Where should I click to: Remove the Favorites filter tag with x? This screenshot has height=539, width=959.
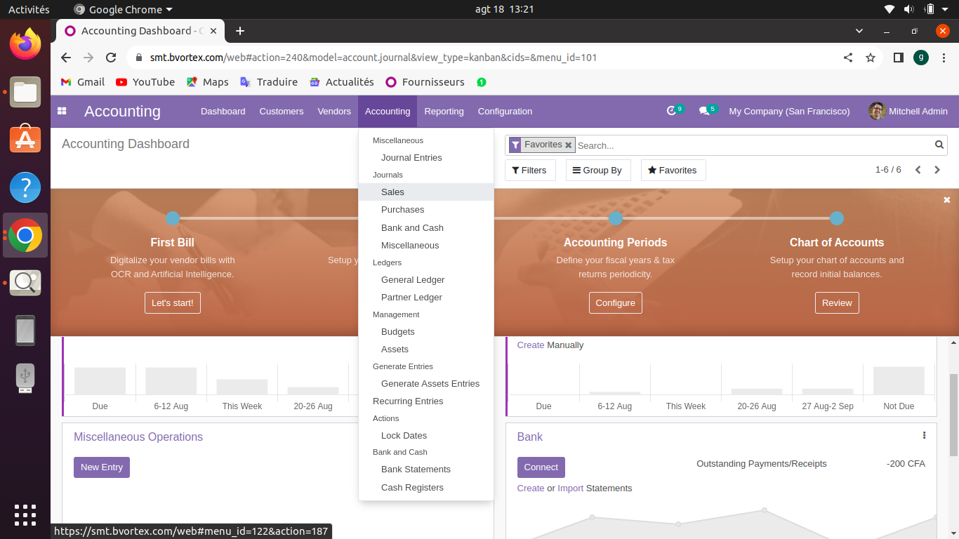(x=569, y=145)
